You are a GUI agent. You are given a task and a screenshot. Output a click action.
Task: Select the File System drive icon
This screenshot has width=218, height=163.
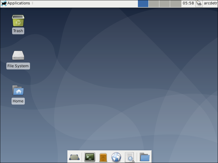point(18,55)
